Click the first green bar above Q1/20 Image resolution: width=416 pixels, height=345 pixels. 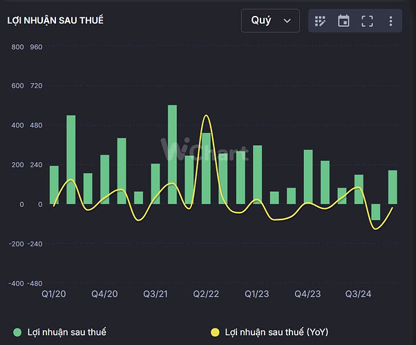point(54,185)
